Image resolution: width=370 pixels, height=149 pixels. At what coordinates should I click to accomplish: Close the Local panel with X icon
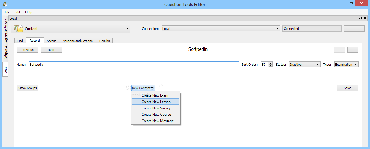[x=365, y=18]
